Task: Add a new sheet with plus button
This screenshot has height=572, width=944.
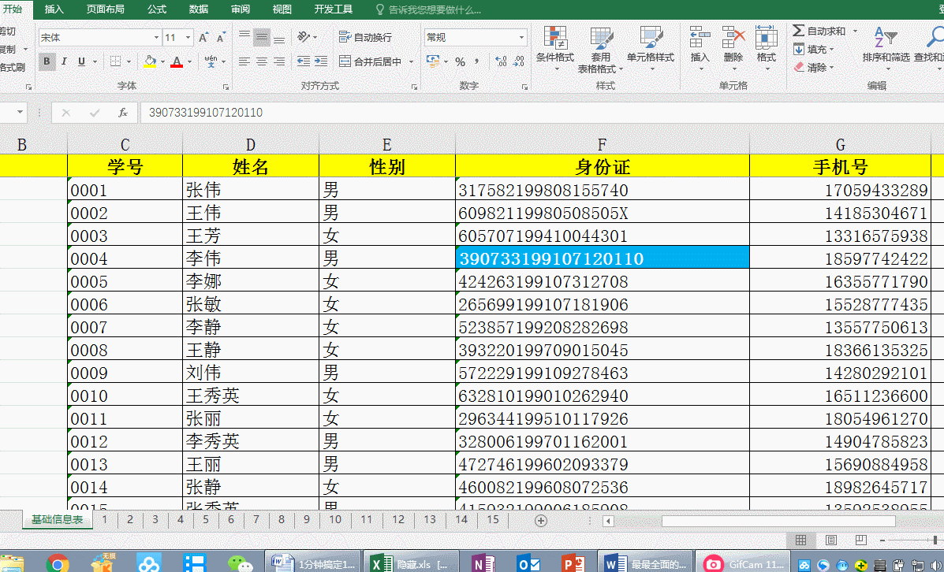Action: [541, 520]
